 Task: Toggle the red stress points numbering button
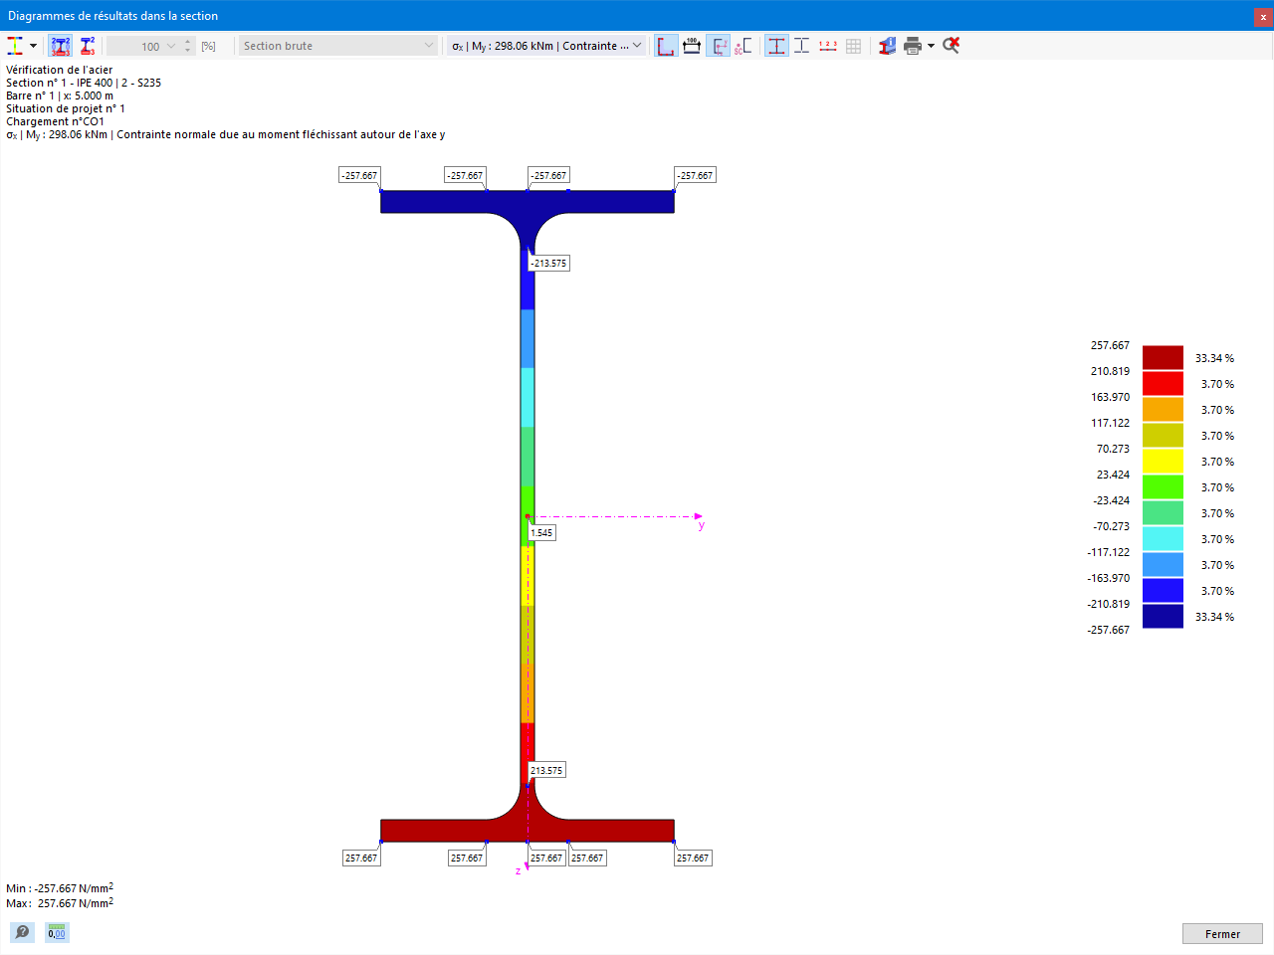88,46
